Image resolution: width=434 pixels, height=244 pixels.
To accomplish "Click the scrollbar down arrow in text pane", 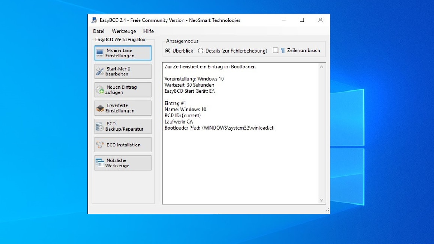I will point(321,200).
